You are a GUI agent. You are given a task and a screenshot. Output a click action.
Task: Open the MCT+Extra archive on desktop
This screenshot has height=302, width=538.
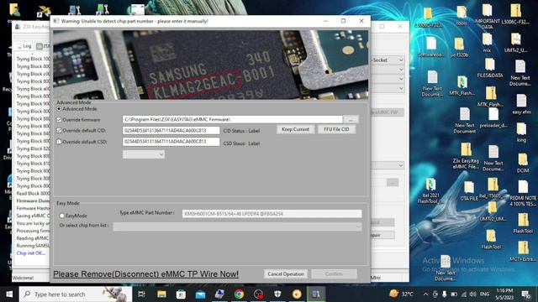523,252
